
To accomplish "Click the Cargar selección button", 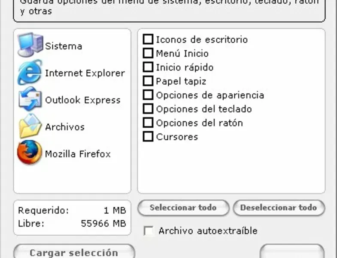I will (74, 252).
